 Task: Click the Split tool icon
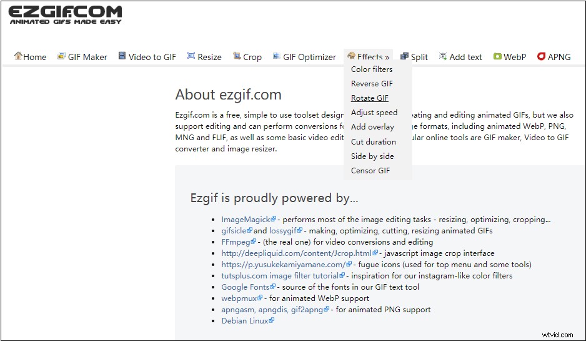(404, 56)
